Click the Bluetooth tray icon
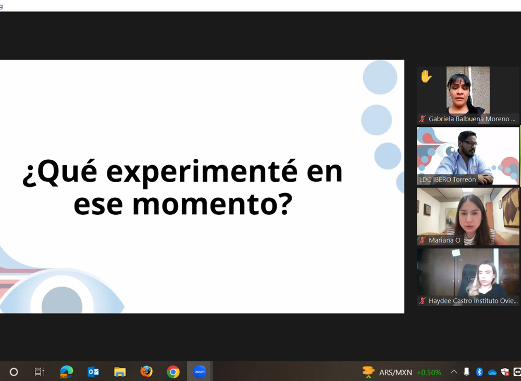The height and width of the screenshot is (381, 521). tap(479, 372)
